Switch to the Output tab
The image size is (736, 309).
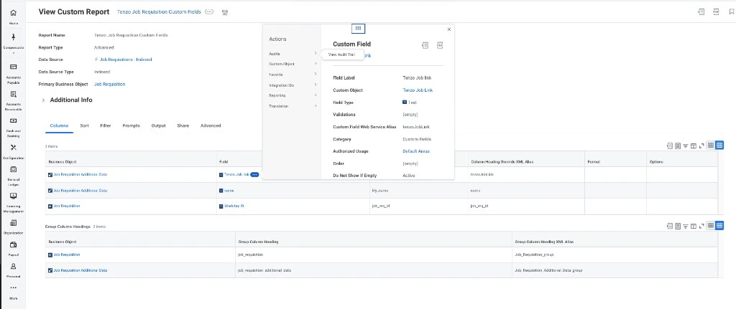pos(159,125)
